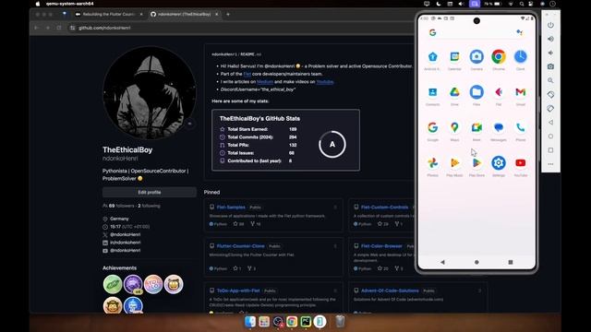Click the Youtube link in README
The height and width of the screenshot is (332, 591).
tap(325, 82)
